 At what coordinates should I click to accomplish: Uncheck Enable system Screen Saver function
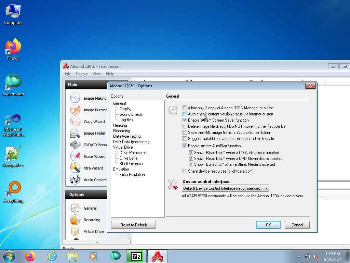point(185,120)
